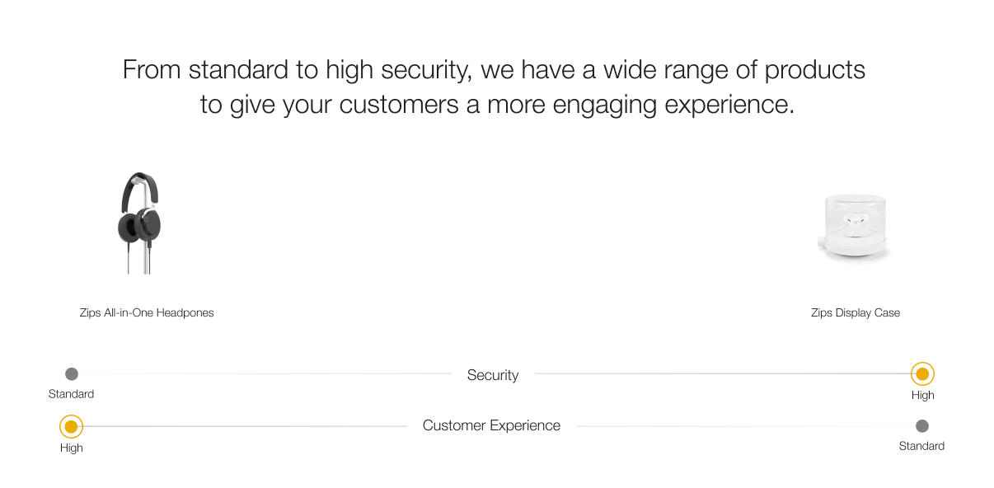Open the Zips All-in-One Headpones label link
This screenshot has width=994, height=488.
tap(147, 312)
